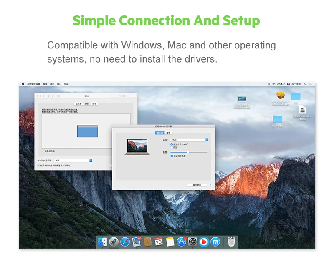Select the .pkg installer box on desktop
Screen dimensions: 334x267
coord(281,95)
